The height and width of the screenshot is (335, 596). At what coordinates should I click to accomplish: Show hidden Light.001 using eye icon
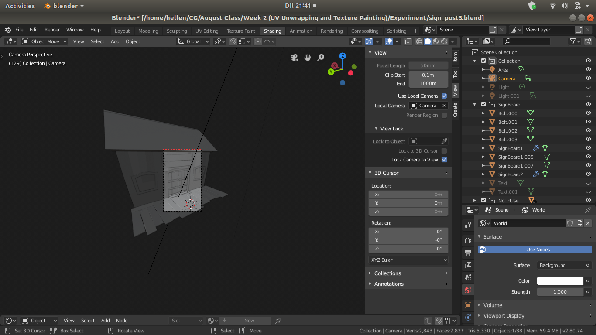(588, 96)
